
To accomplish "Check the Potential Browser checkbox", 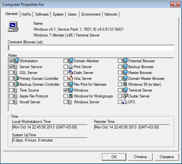I will 120,61.
